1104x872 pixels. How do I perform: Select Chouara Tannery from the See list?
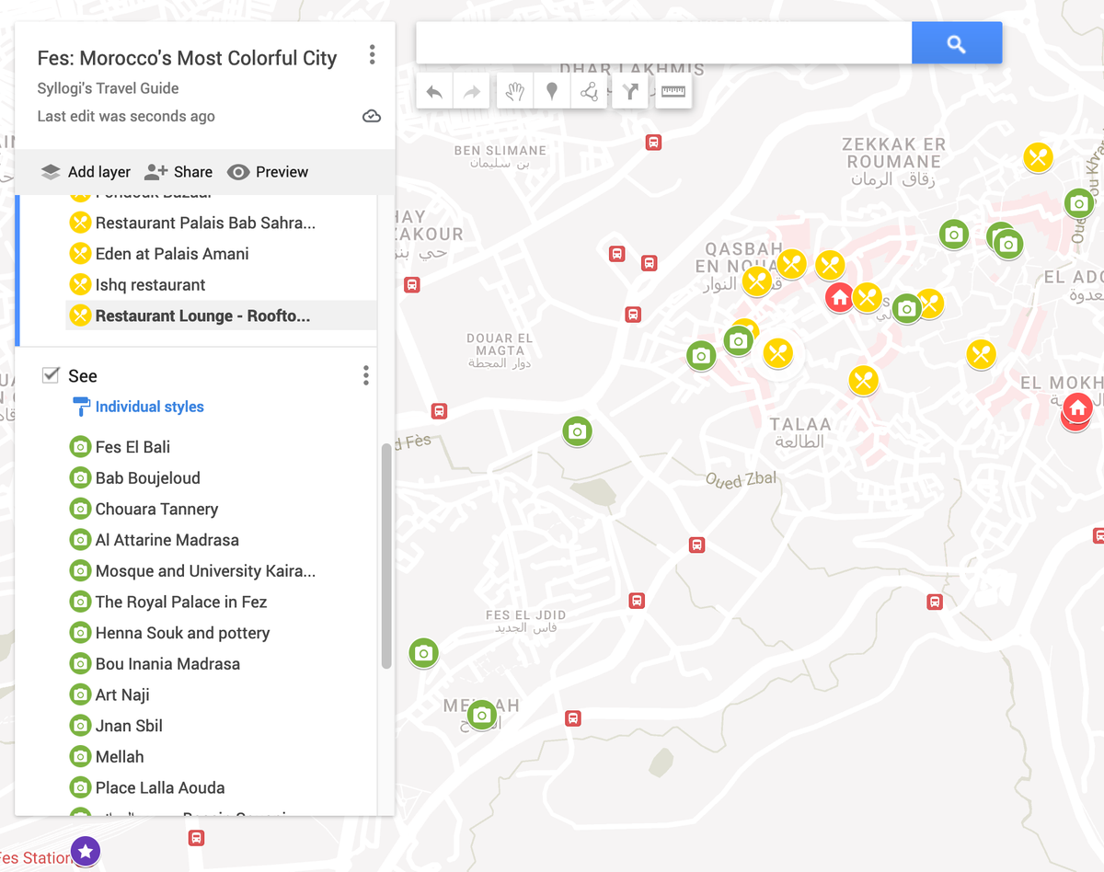[156, 509]
